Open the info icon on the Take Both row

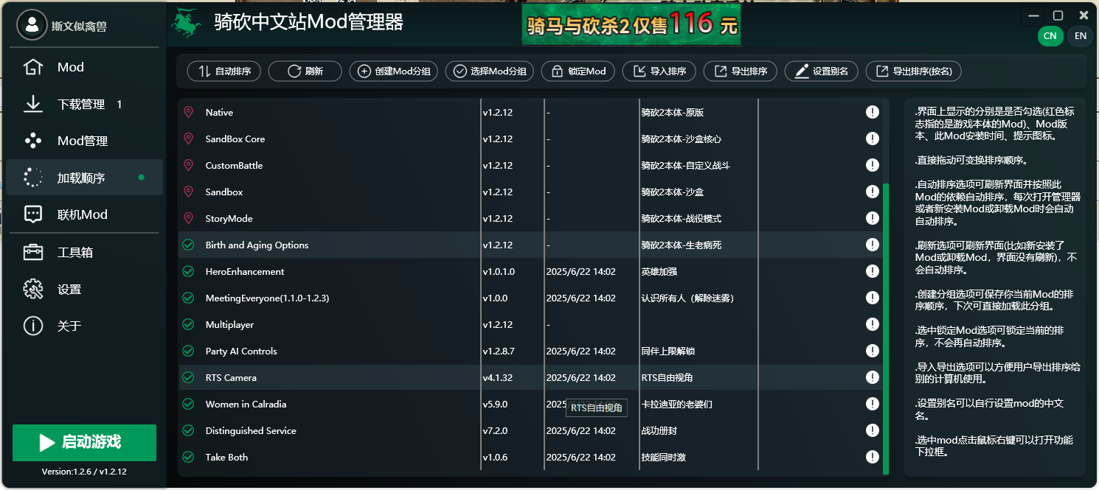(x=873, y=457)
